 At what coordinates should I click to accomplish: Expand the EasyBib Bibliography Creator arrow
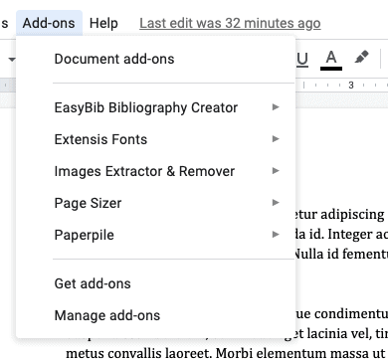point(276,107)
